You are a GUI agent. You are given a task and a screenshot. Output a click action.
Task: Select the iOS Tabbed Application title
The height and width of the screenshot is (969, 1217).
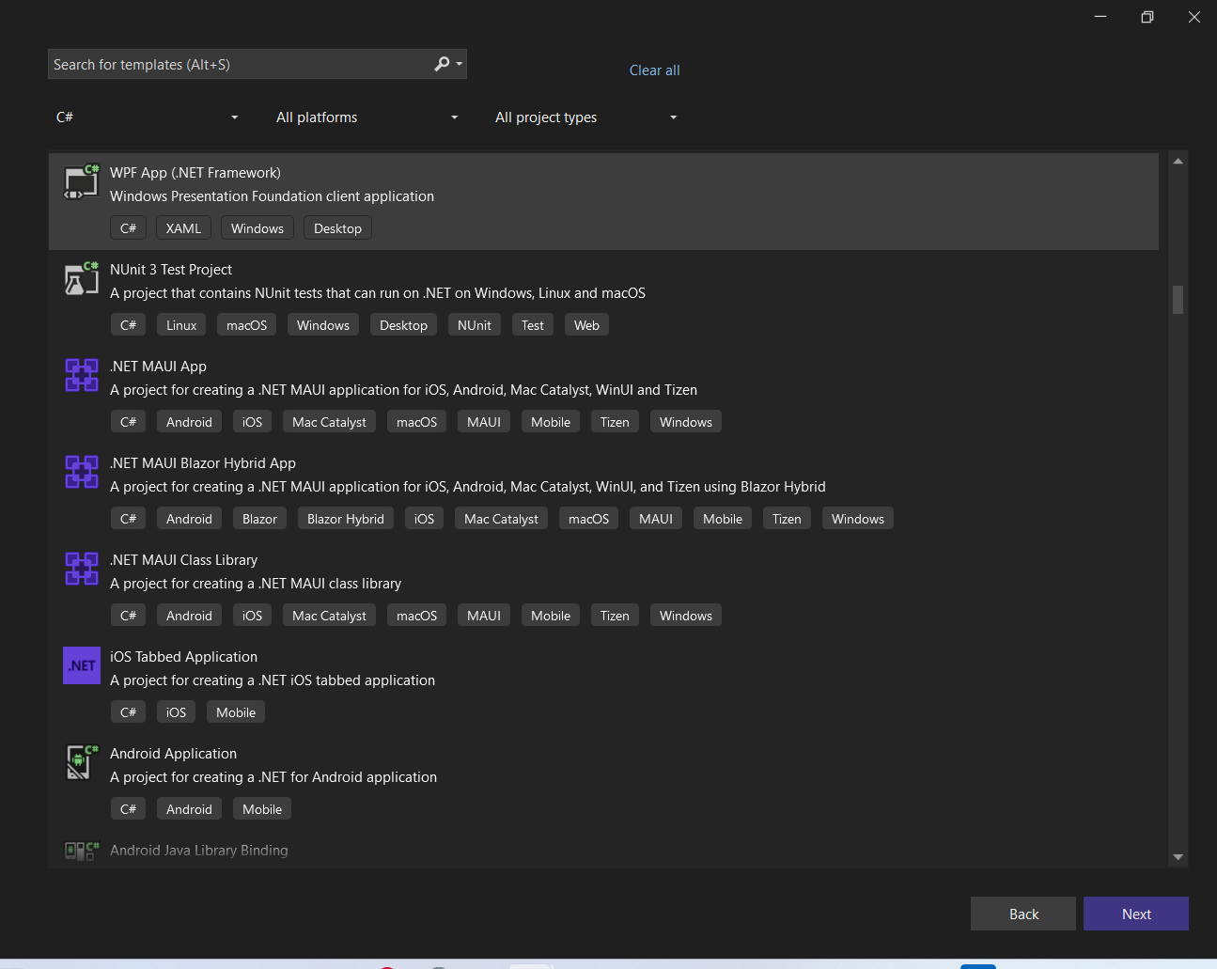pos(183,657)
